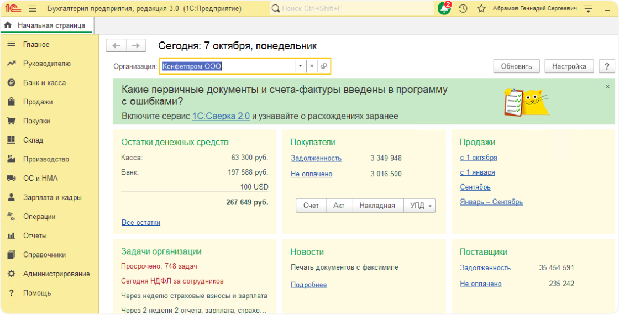Click the Руководителю chart icon

click(x=12, y=64)
